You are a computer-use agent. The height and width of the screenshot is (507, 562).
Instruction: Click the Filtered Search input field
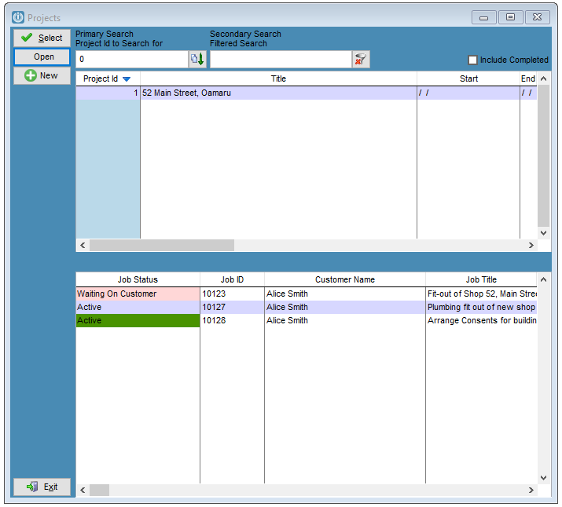pyautogui.click(x=281, y=59)
